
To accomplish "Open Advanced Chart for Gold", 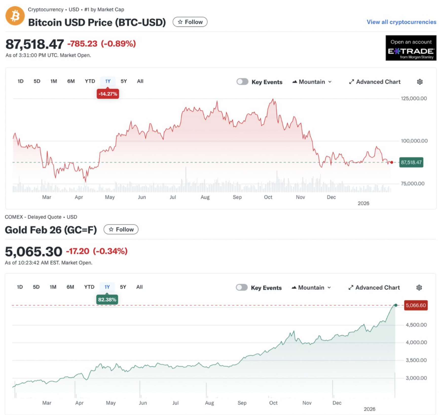I will [374, 288].
